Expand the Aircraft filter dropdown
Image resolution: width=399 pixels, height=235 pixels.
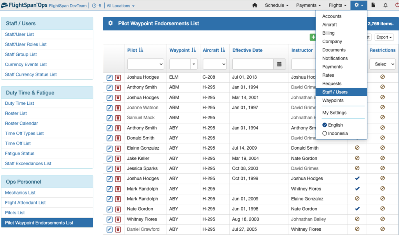[x=214, y=64]
